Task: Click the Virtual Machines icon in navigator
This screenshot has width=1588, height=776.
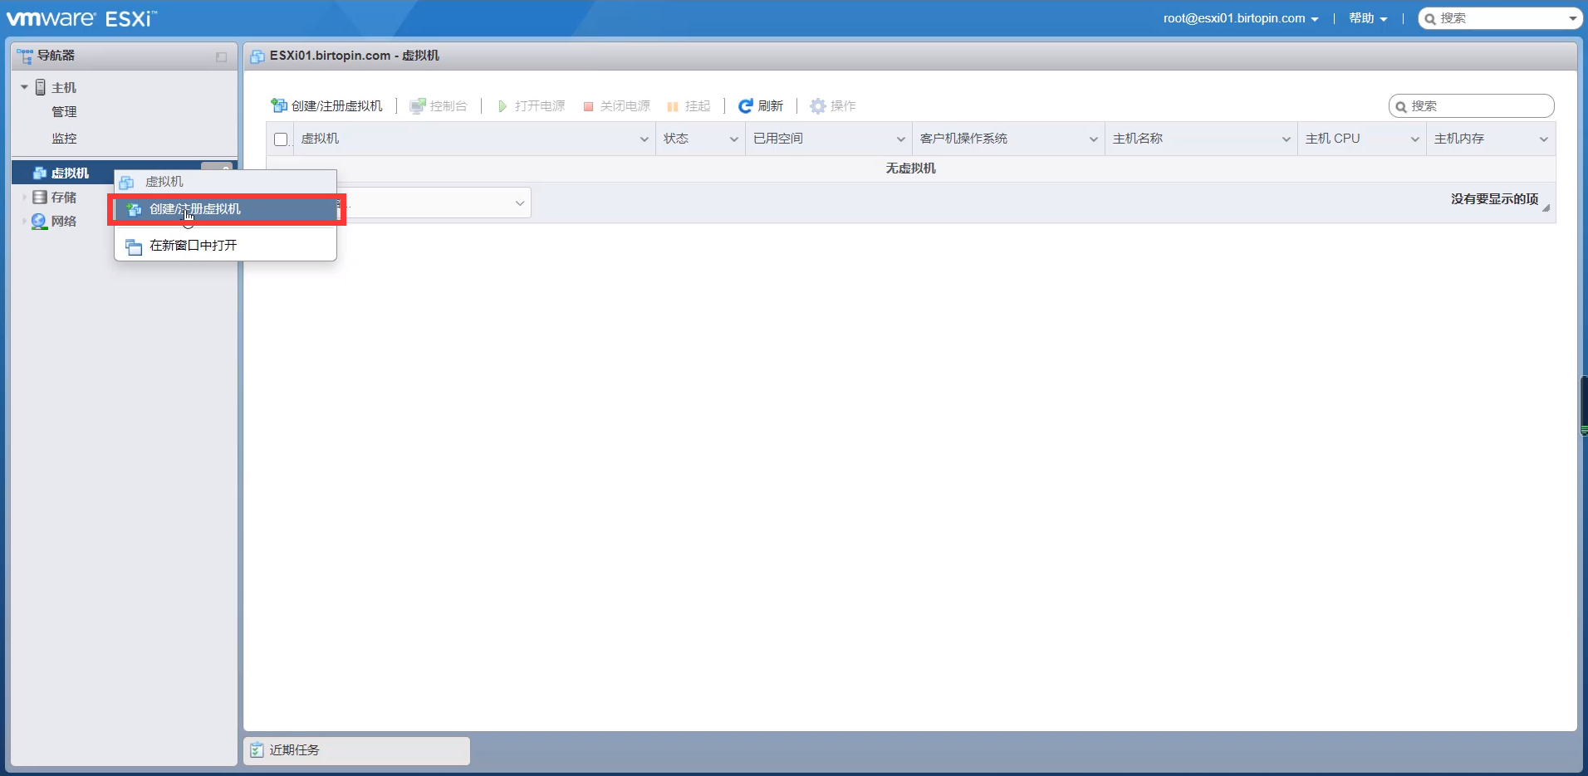Action: point(39,173)
